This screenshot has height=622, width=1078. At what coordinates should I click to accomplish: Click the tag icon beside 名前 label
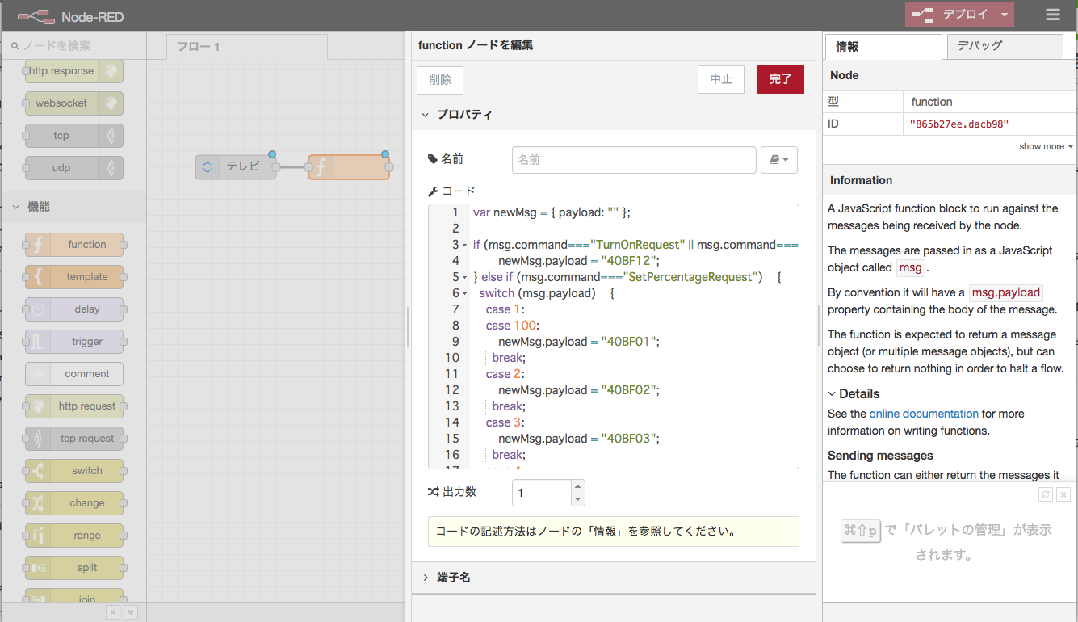pyautogui.click(x=433, y=159)
